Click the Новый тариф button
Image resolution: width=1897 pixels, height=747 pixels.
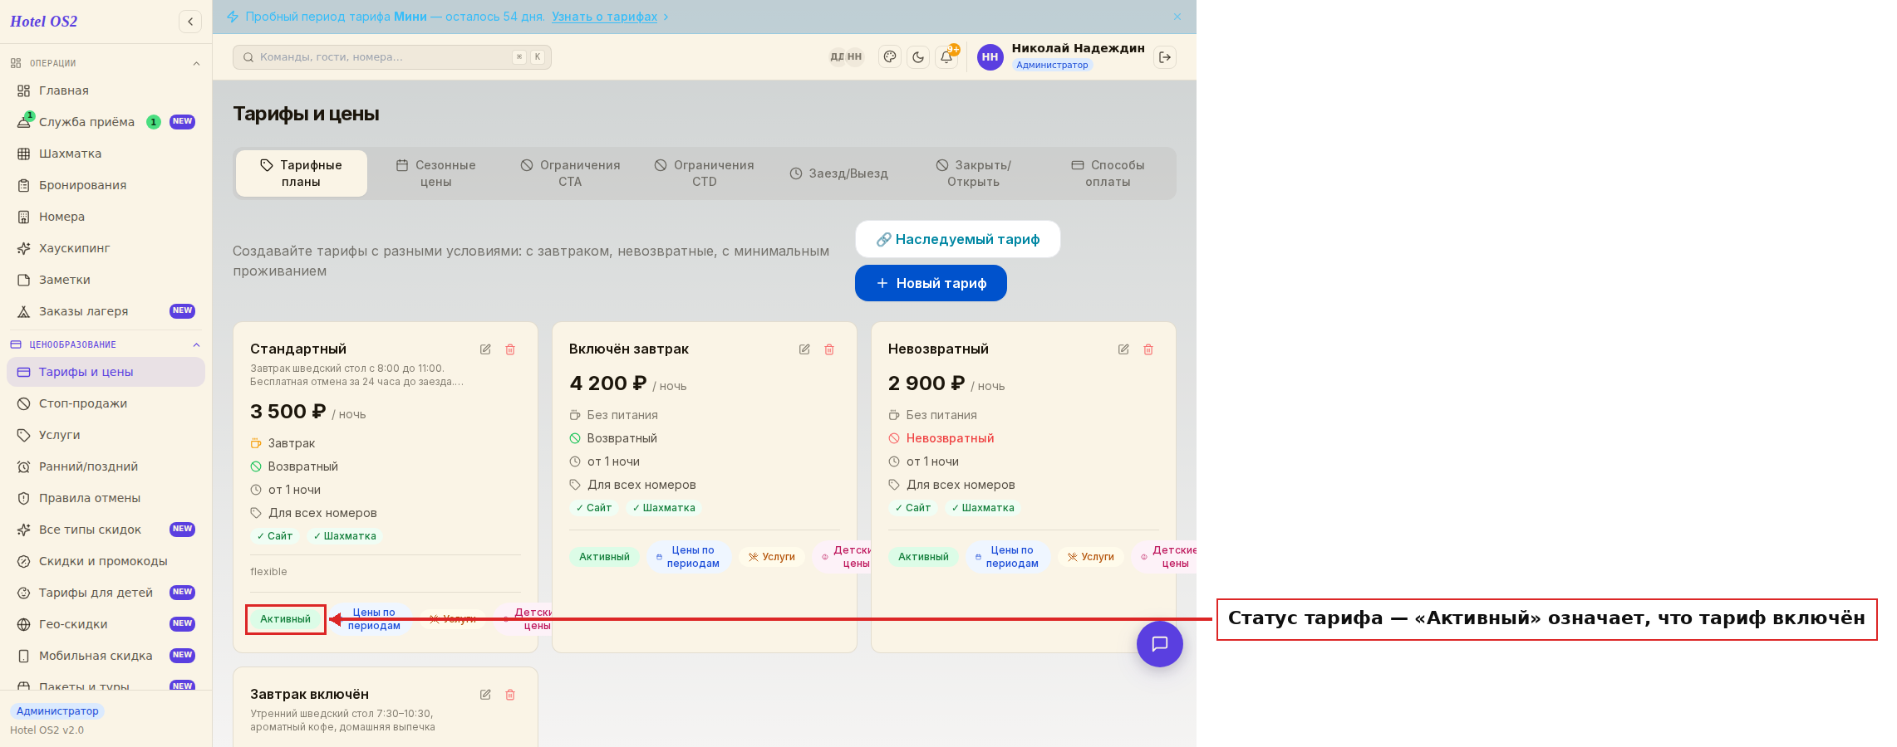point(931,283)
